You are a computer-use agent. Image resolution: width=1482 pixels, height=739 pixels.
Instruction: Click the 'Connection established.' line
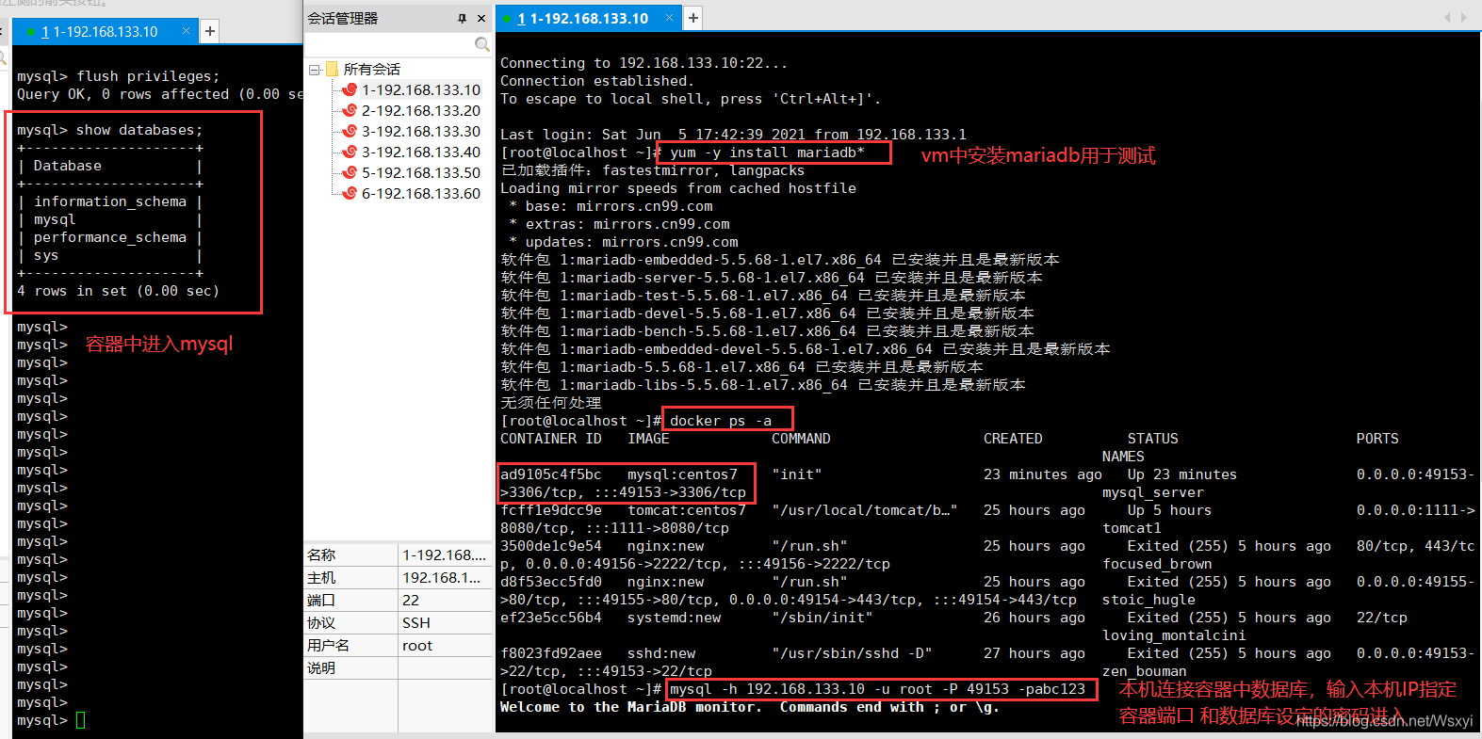(597, 81)
